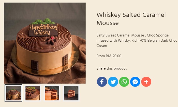Click the green moss decoration on cake
Viewport: 178px width, 107px height.
[44, 21]
